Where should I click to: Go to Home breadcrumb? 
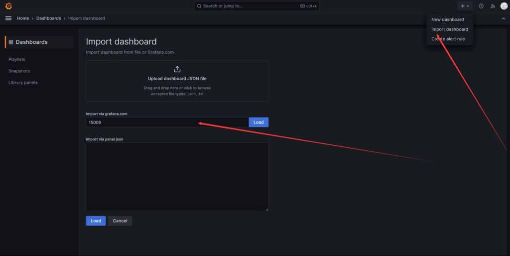click(x=23, y=18)
